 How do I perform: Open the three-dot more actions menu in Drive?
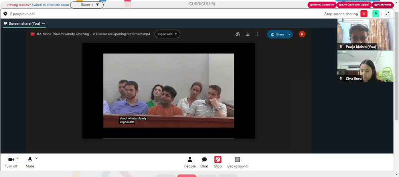coord(258,34)
